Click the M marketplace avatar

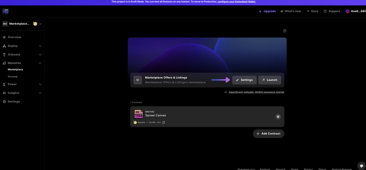coord(137,80)
